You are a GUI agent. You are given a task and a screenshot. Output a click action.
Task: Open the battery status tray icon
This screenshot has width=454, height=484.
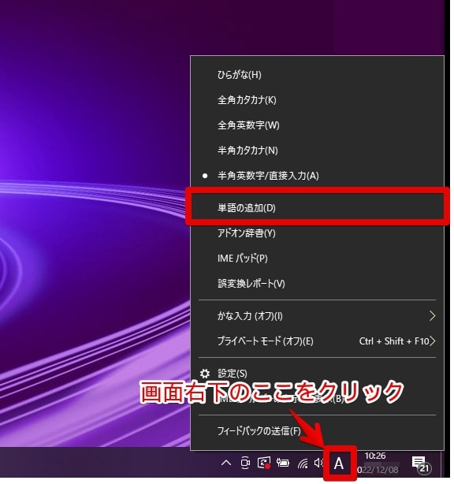click(x=282, y=463)
